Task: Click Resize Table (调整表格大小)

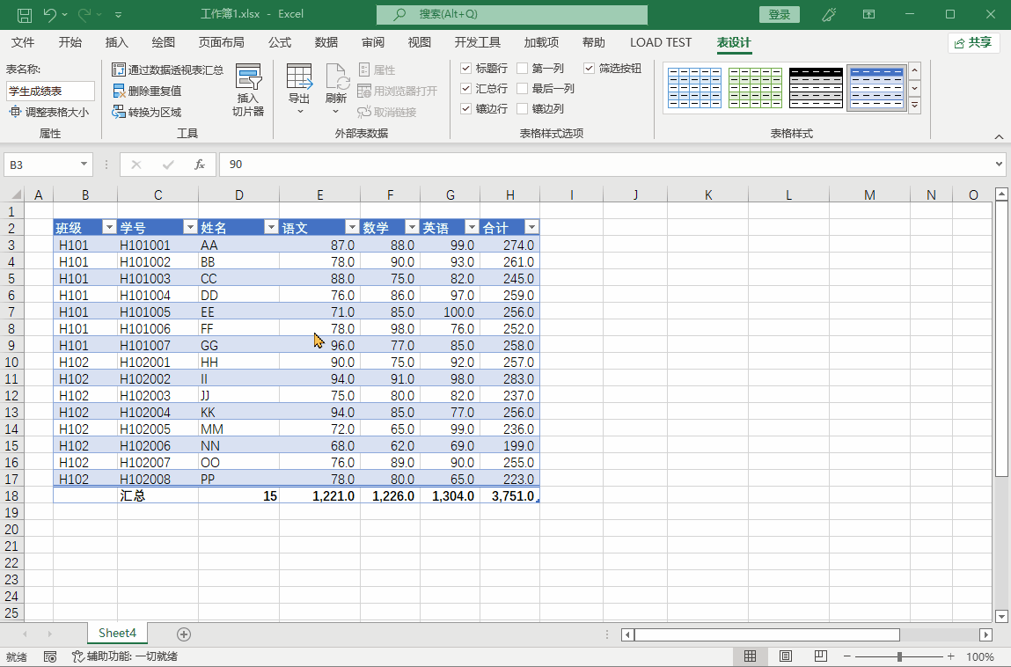Action: 49,113
